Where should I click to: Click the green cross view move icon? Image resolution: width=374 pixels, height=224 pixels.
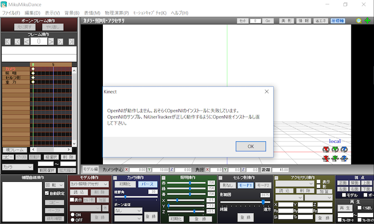point(368,21)
